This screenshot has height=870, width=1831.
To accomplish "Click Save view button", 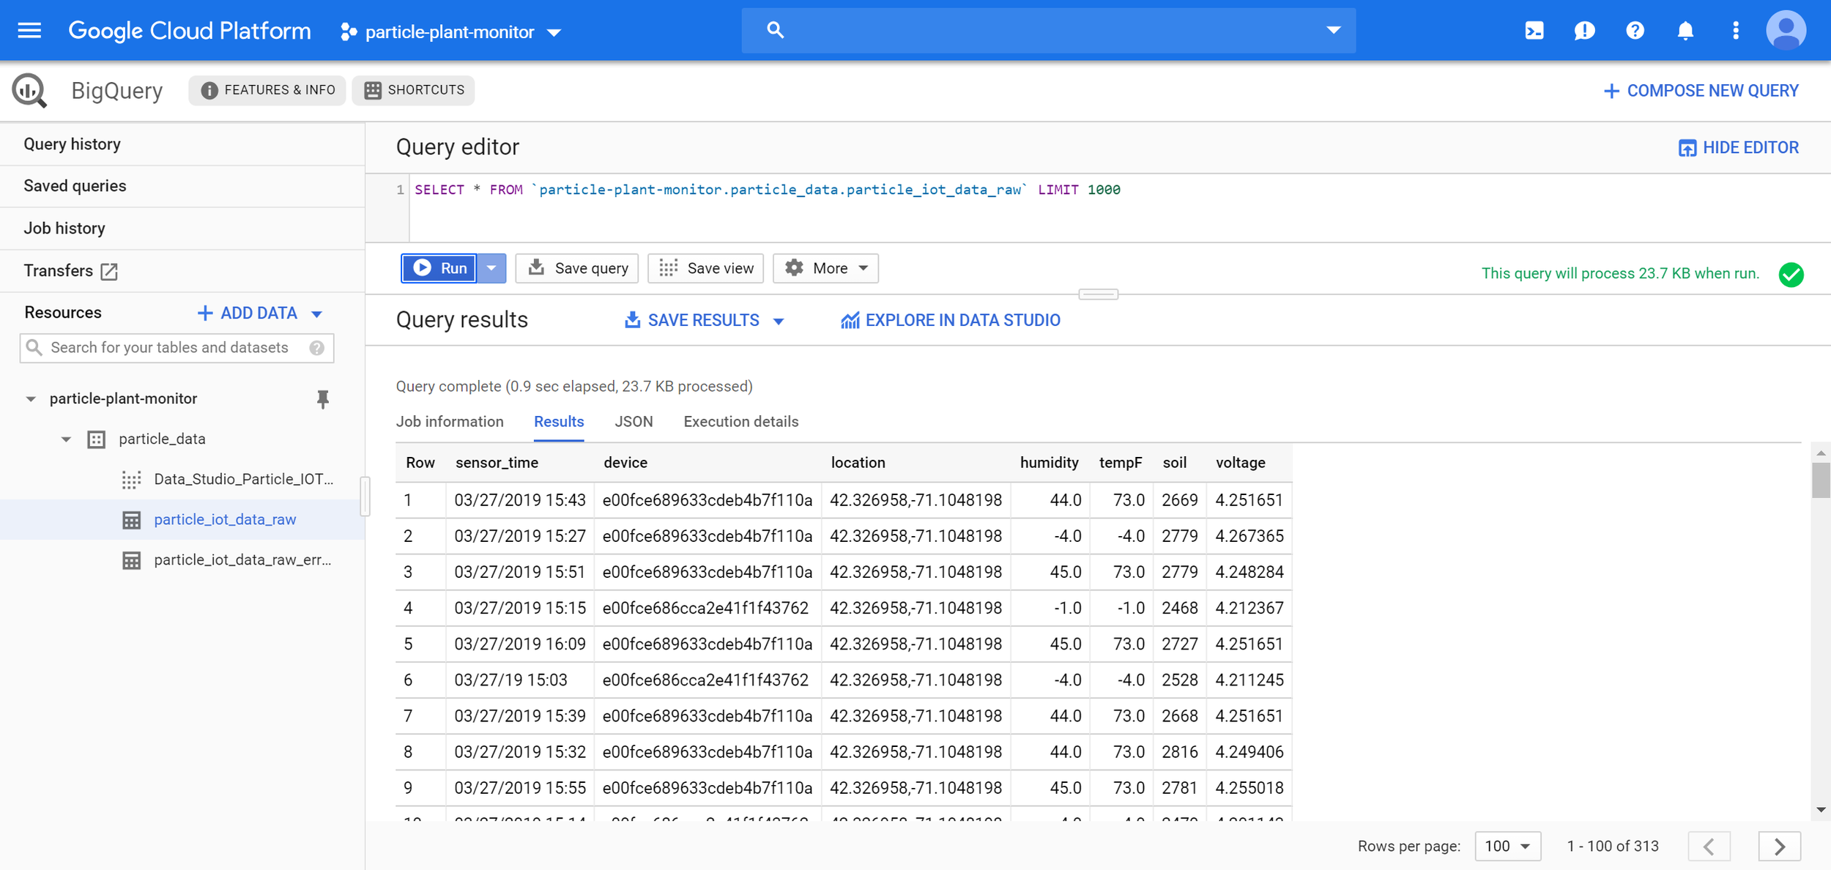I will tap(706, 268).
